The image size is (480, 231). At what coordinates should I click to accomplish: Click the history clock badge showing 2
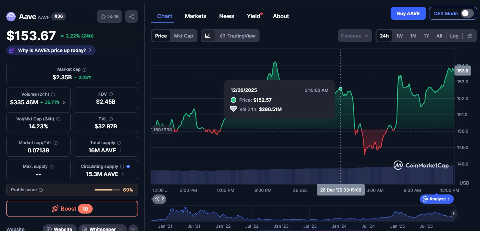coord(159,199)
